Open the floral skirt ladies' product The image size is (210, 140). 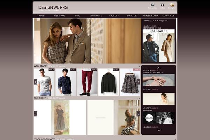130,82
